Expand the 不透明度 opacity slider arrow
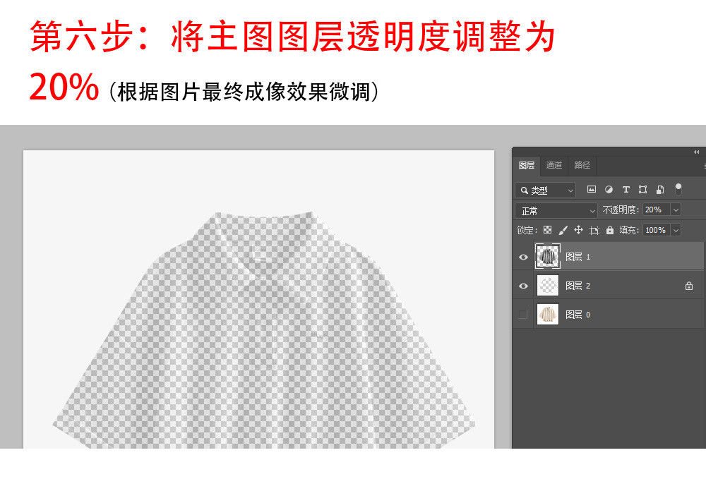706x491 pixels. coord(676,210)
